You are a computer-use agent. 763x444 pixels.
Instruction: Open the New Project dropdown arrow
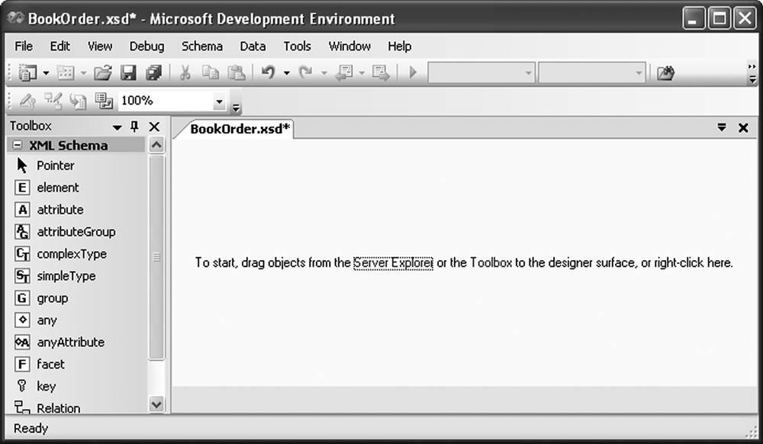(x=46, y=73)
